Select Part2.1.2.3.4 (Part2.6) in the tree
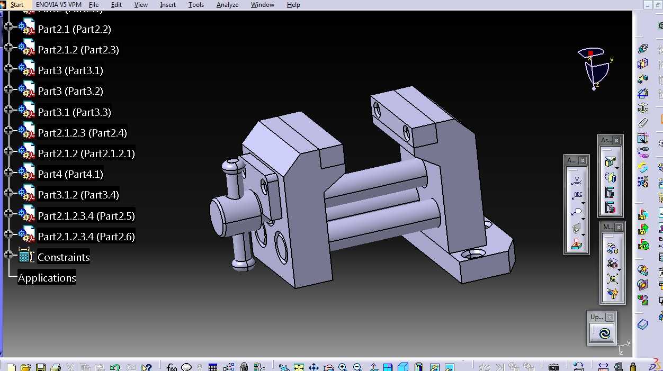The width and height of the screenshot is (663, 371). (x=86, y=237)
